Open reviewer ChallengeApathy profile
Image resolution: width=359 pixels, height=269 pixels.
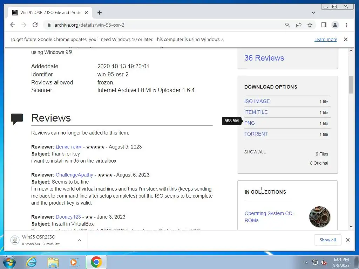74,175
